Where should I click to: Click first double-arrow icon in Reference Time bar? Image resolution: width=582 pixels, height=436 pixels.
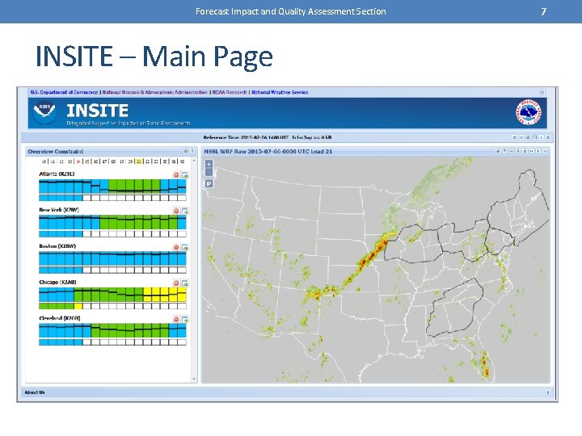tap(515, 137)
